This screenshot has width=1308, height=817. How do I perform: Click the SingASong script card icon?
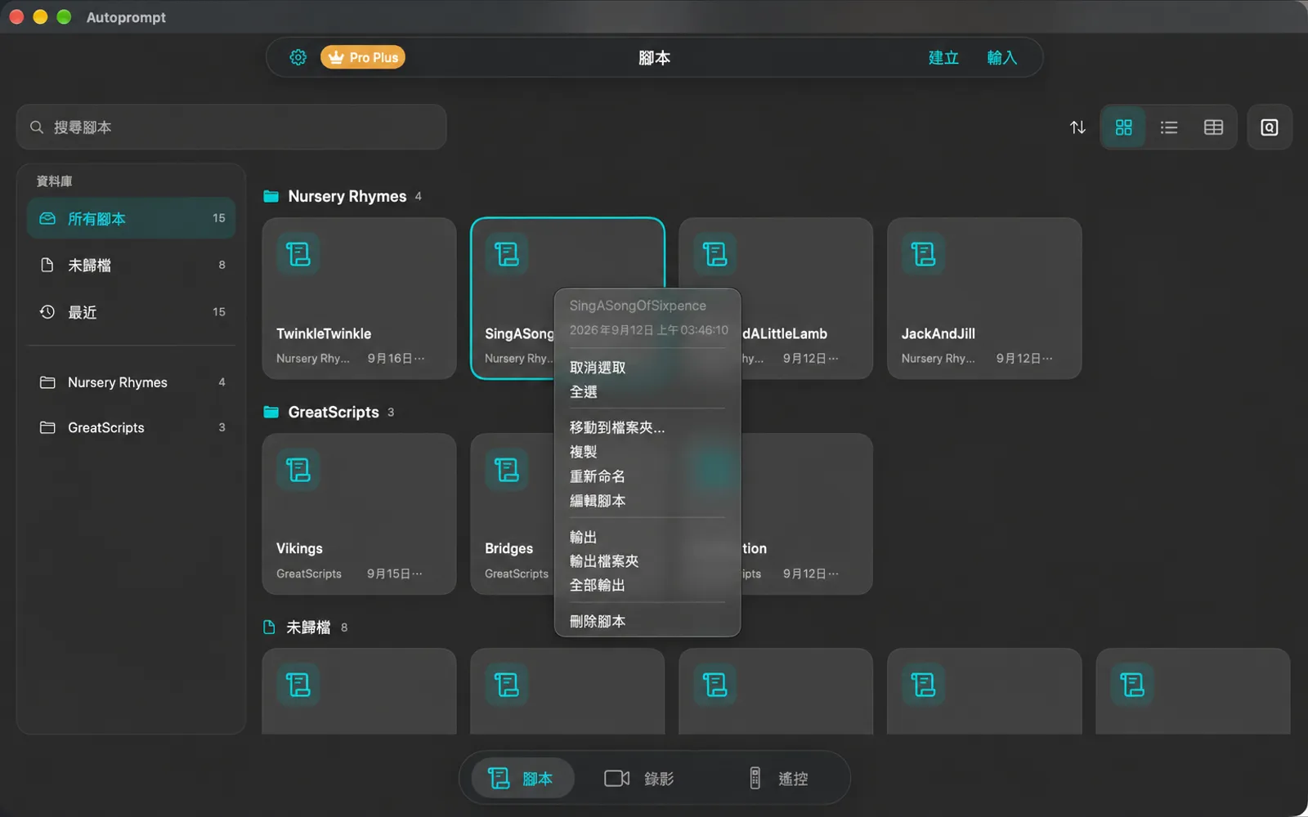(507, 254)
